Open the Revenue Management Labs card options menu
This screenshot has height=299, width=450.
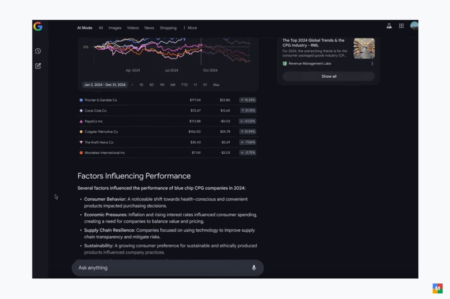click(372, 64)
